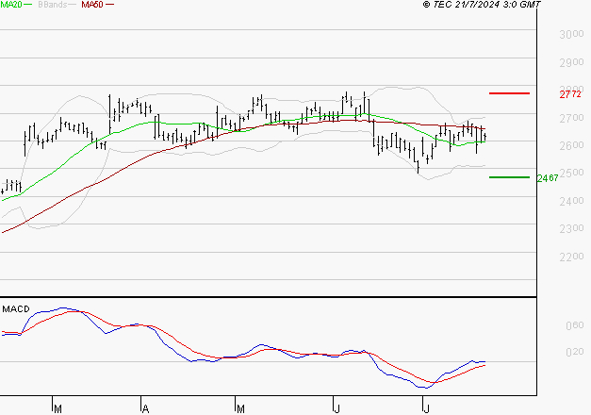Click the 2300 price axis label
The image size is (591, 415).
571,228
